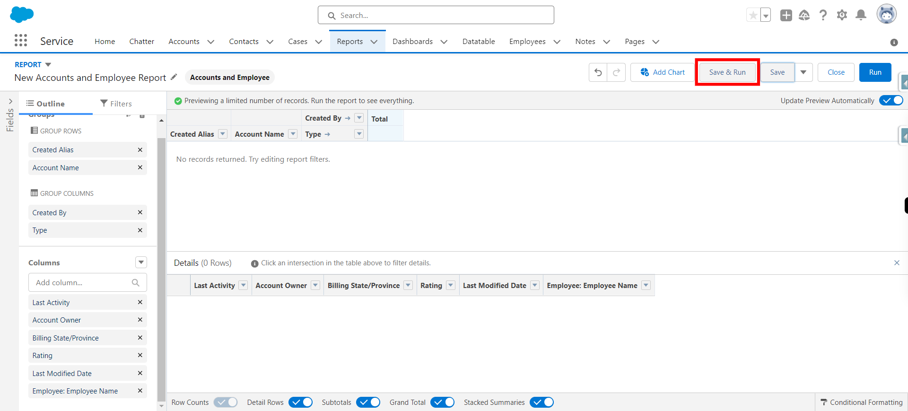Click the info icon below the avatar

click(x=894, y=42)
